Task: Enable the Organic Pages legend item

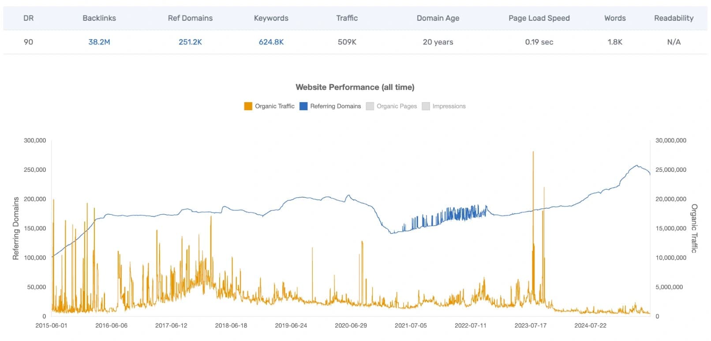Action: tap(391, 106)
